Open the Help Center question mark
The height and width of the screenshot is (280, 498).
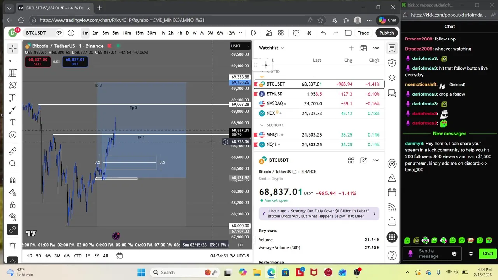[x=392, y=255]
